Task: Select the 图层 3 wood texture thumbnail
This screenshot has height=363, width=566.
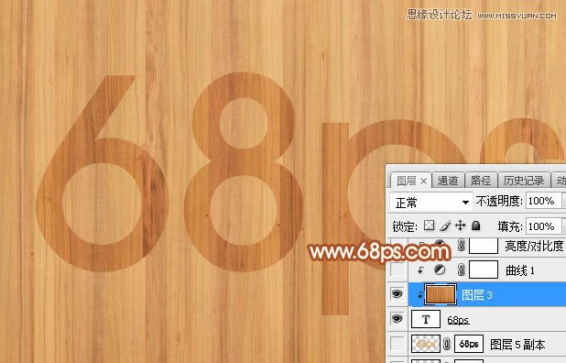Action: point(441,294)
